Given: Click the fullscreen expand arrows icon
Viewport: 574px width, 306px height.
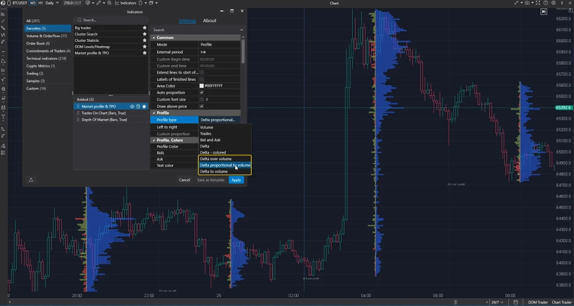Looking at the screenshot, I should [x=538, y=3].
